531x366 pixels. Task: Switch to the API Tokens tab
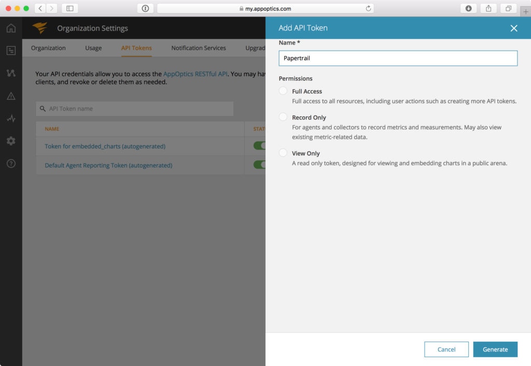[136, 48]
